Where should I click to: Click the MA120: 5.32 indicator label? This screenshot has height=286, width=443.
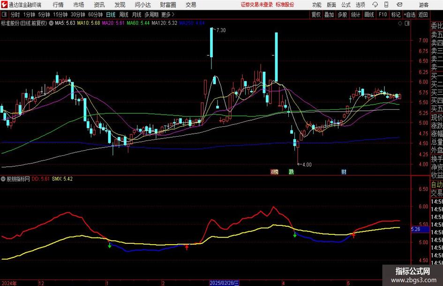click(164, 23)
